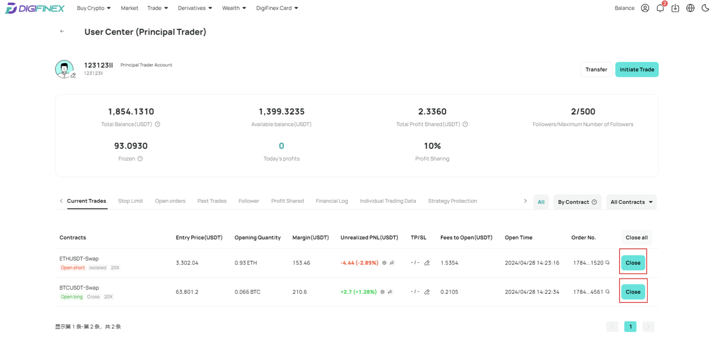
Task: Select the All filter toggle
Action: (x=541, y=202)
